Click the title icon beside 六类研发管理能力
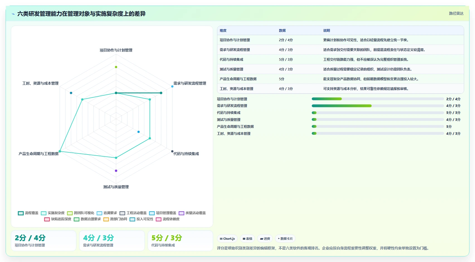Screen dimensions: 475x262 pos(13,14)
